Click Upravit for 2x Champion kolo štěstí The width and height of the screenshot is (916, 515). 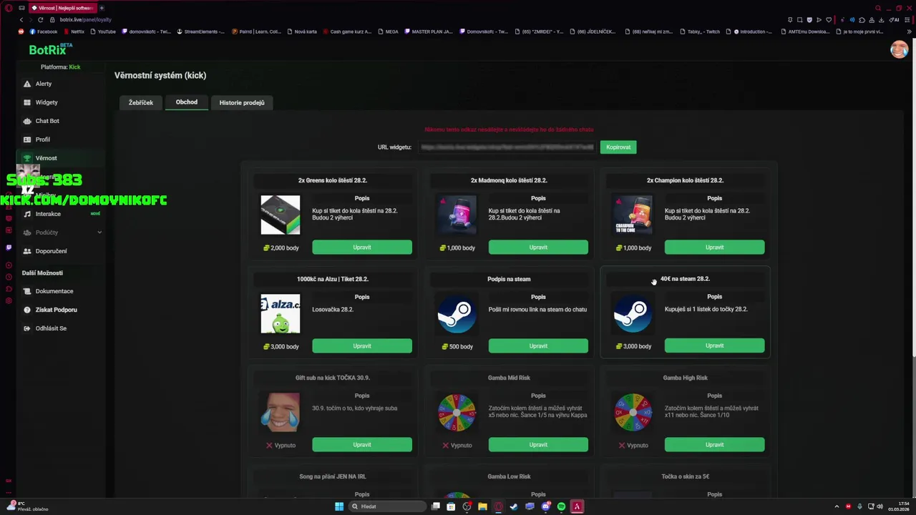coord(714,247)
